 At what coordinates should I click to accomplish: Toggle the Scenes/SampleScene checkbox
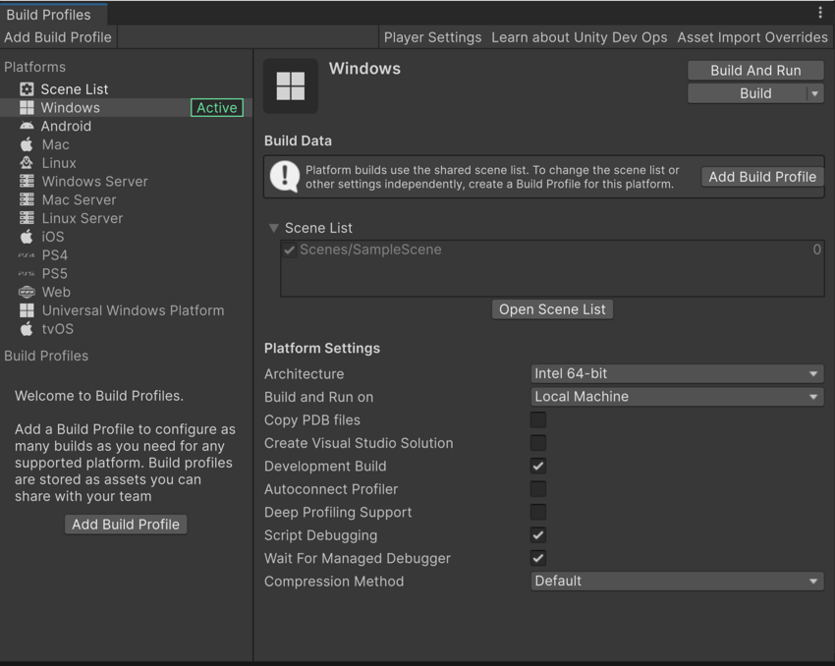click(x=289, y=250)
